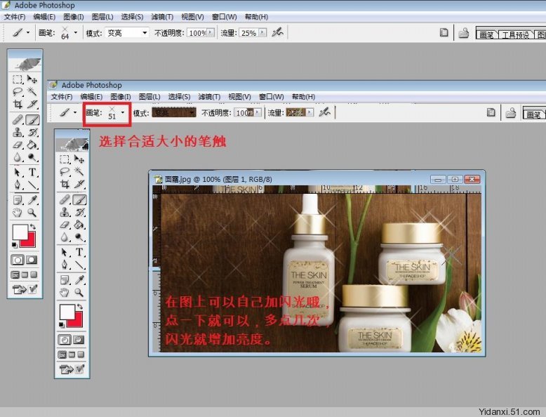
Task: Select Pen tool in inner toolbox
Action: click(x=65, y=265)
